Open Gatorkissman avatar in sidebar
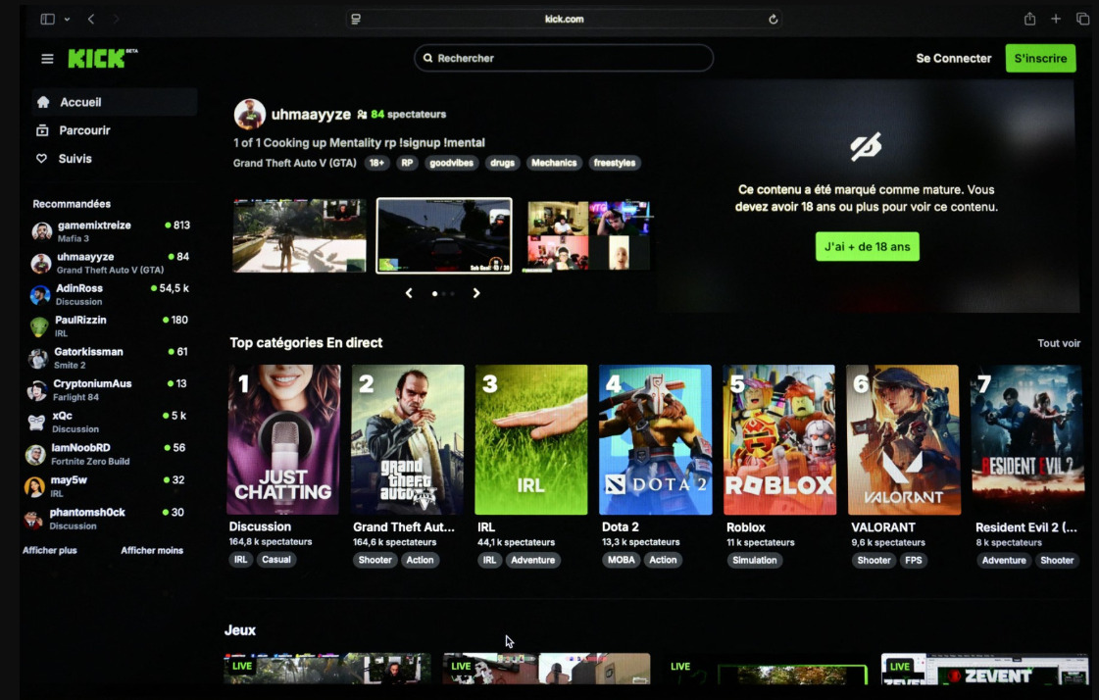The height and width of the screenshot is (700, 1099). (38, 358)
